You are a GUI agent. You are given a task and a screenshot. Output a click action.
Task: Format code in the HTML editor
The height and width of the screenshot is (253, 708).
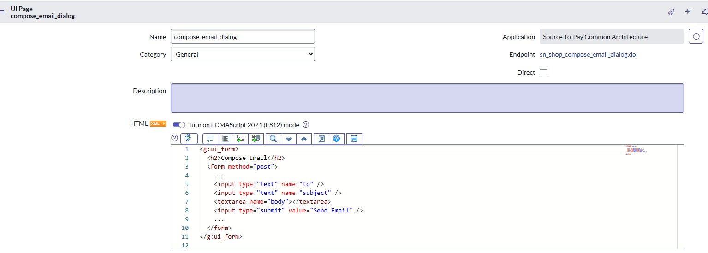[225, 138]
